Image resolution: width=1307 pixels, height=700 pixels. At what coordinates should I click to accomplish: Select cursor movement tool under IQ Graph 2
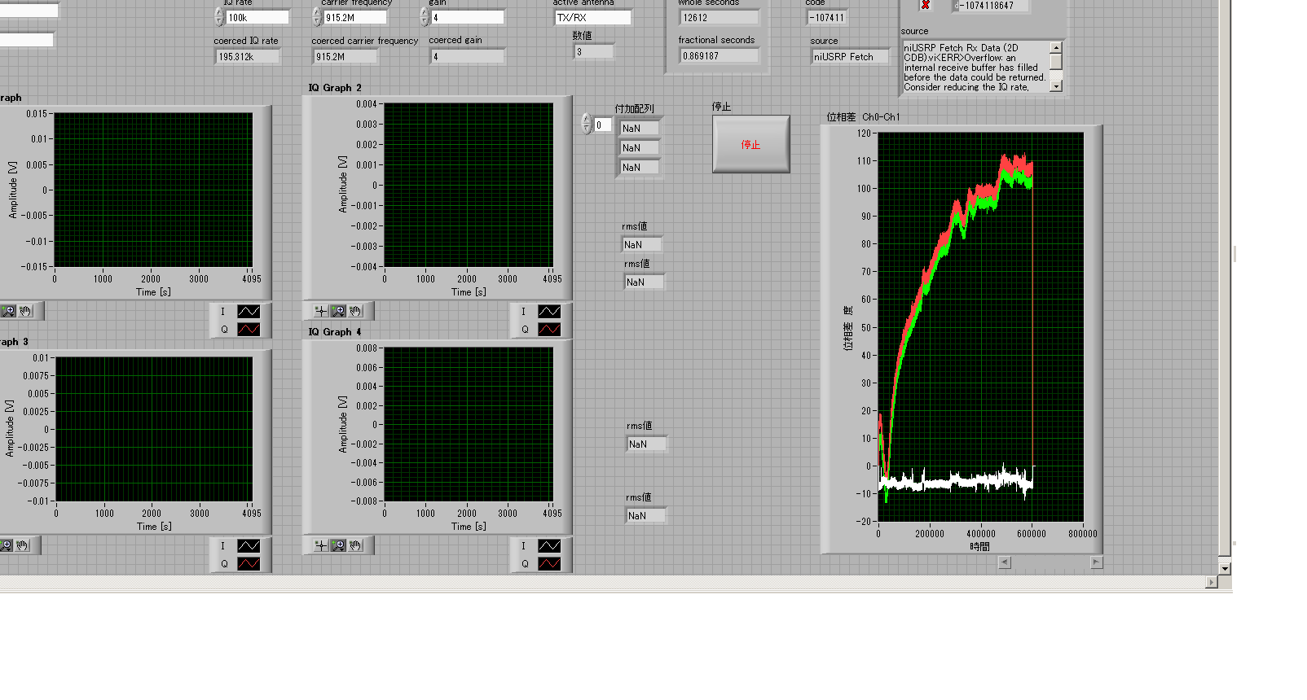pyautogui.click(x=321, y=311)
